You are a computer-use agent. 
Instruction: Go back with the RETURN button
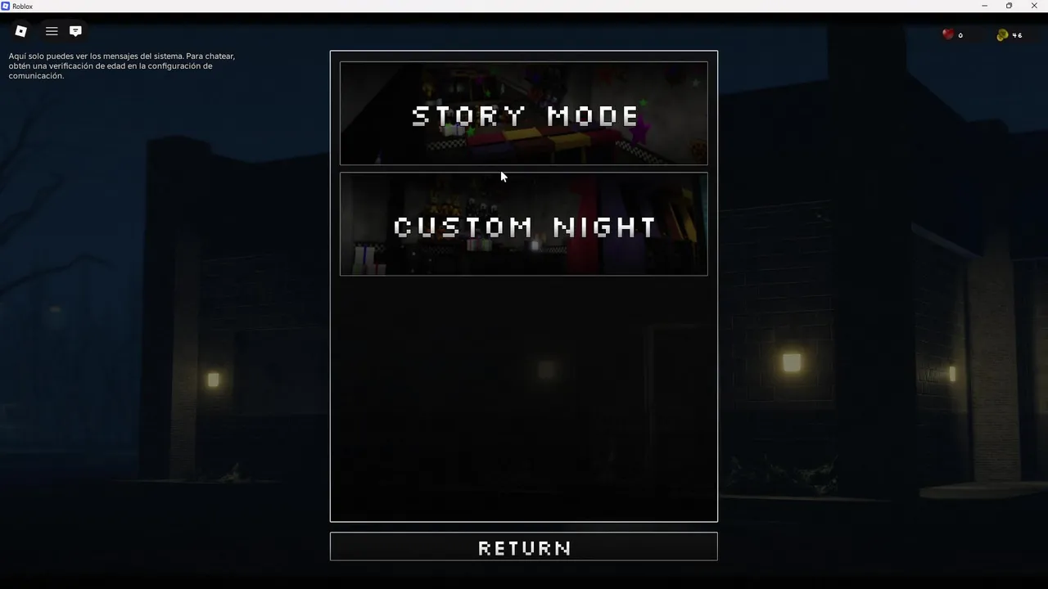[x=524, y=546]
